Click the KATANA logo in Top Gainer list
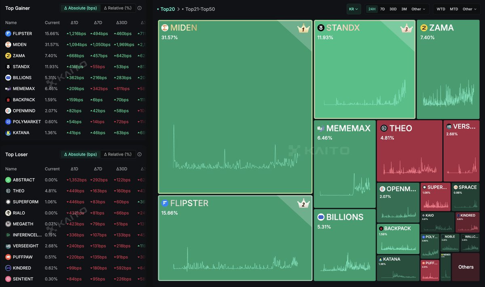Screen dimensions: 485x287 tap(8, 133)
